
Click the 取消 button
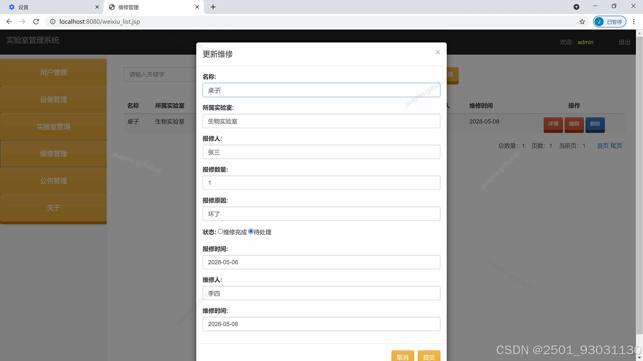[403, 356]
